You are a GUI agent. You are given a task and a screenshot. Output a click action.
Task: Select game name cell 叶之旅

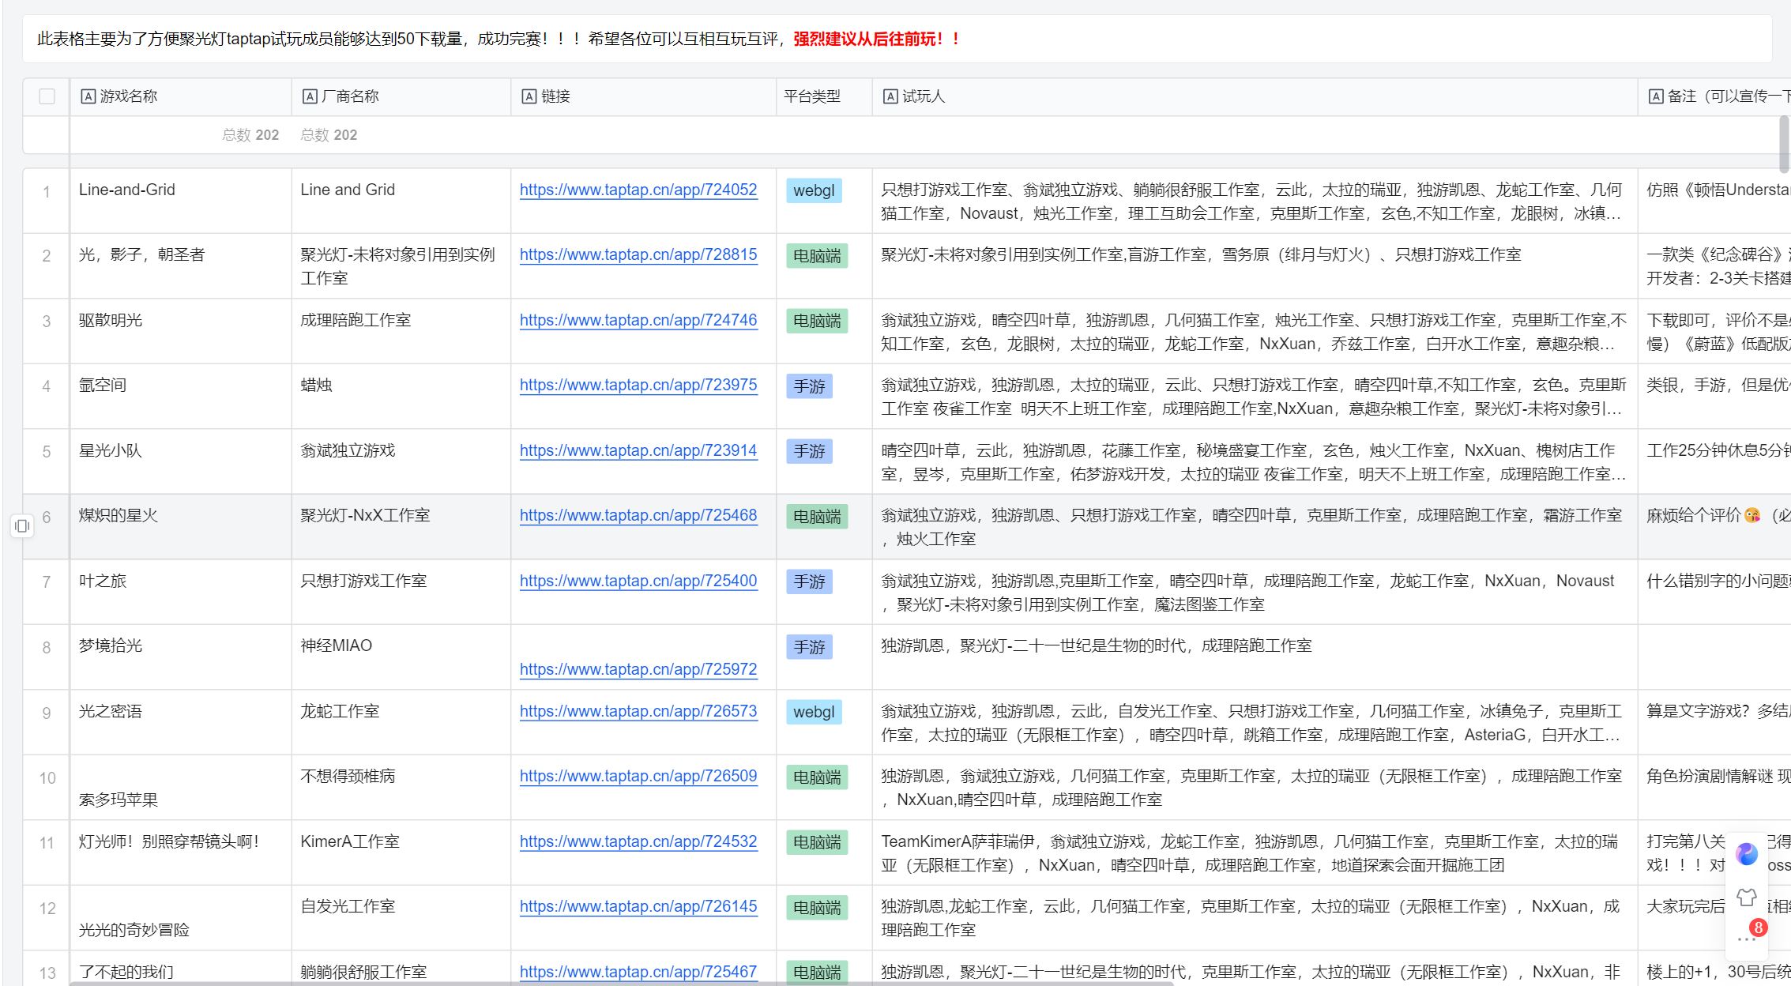click(x=181, y=592)
